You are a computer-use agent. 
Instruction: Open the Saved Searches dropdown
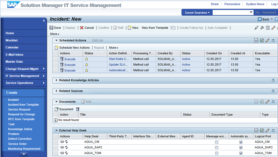[x=197, y=13]
